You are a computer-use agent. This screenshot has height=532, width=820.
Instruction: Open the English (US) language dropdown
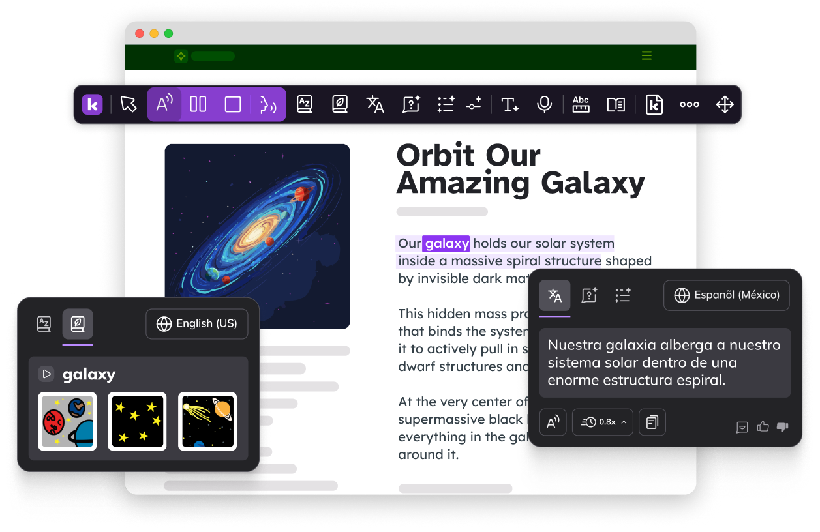tap(197, 323)
